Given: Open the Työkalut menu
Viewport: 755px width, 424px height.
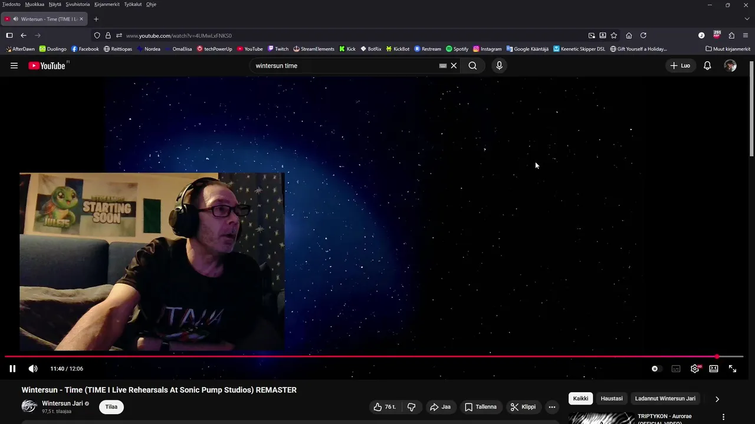Looking at the screenshot, I should (x=133, y=4).
